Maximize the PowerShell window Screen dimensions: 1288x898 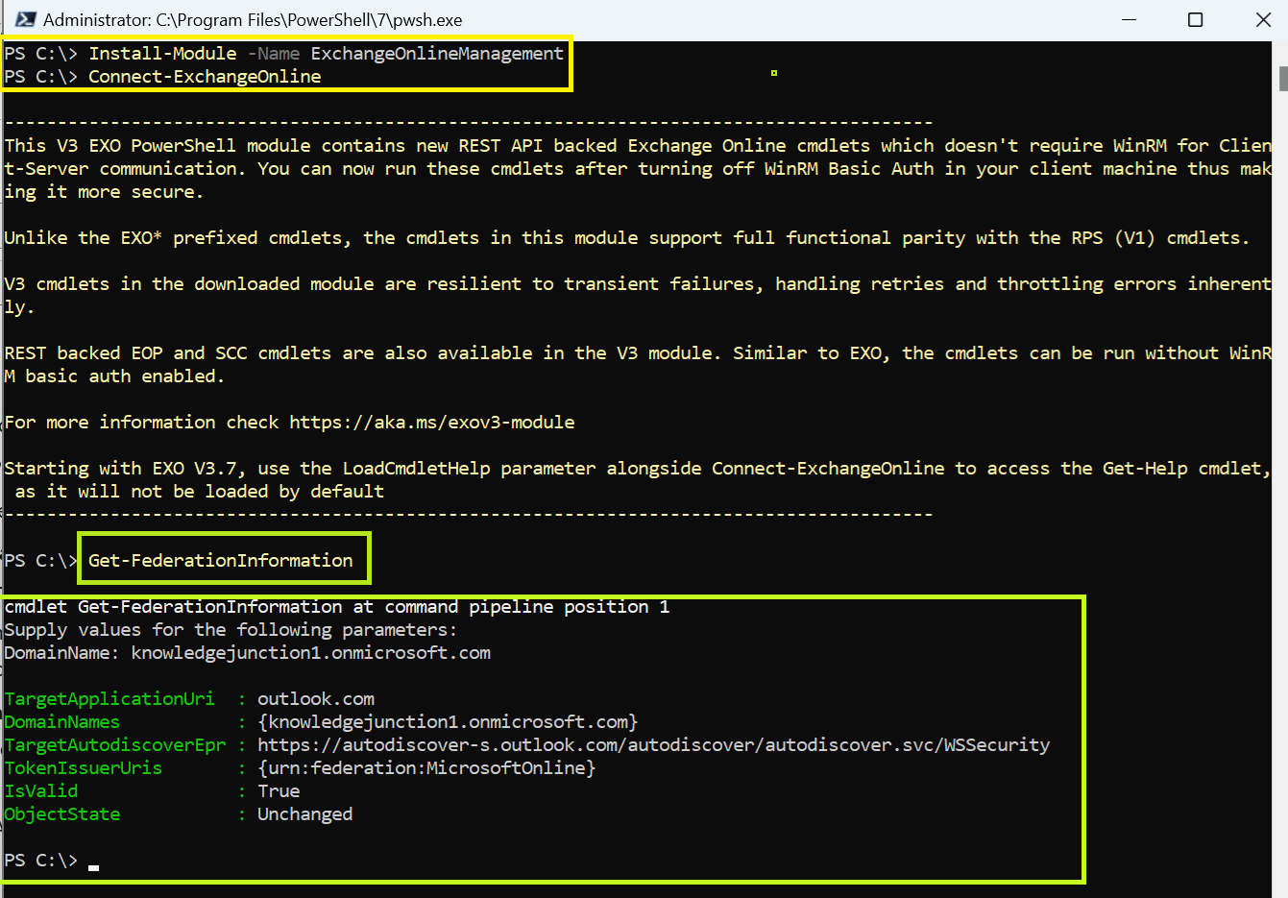(1196, 19)
